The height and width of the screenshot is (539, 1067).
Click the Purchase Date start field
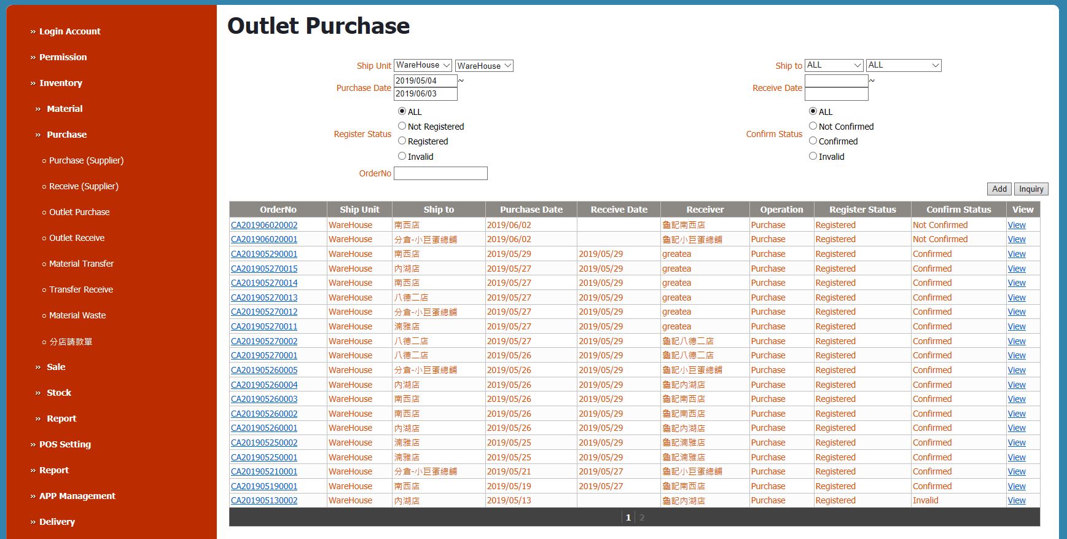[x=425, y=81]
